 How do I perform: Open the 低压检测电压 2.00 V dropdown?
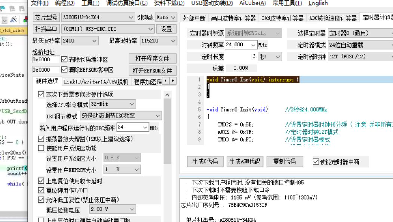pos(113,209)
